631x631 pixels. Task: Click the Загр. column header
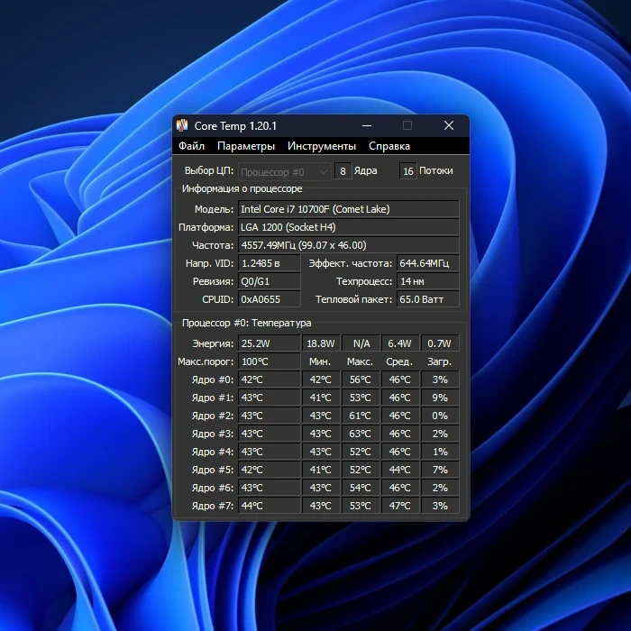click(x=440, y=361)
